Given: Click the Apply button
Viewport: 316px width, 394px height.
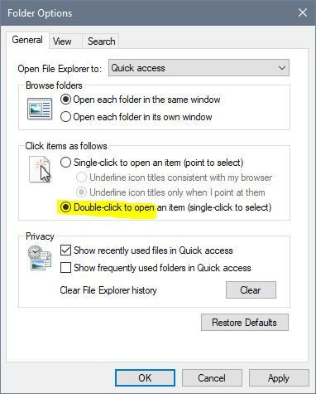Looking at the screenshot, I should [x=279, y=378].
